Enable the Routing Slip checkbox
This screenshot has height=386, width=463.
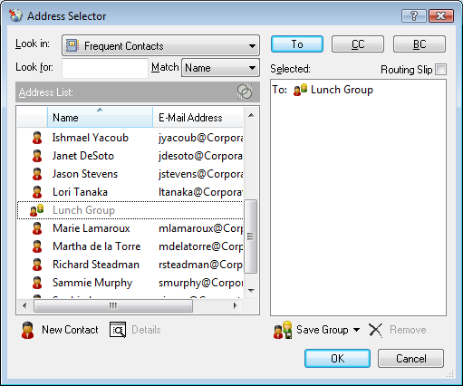(441, 70)
